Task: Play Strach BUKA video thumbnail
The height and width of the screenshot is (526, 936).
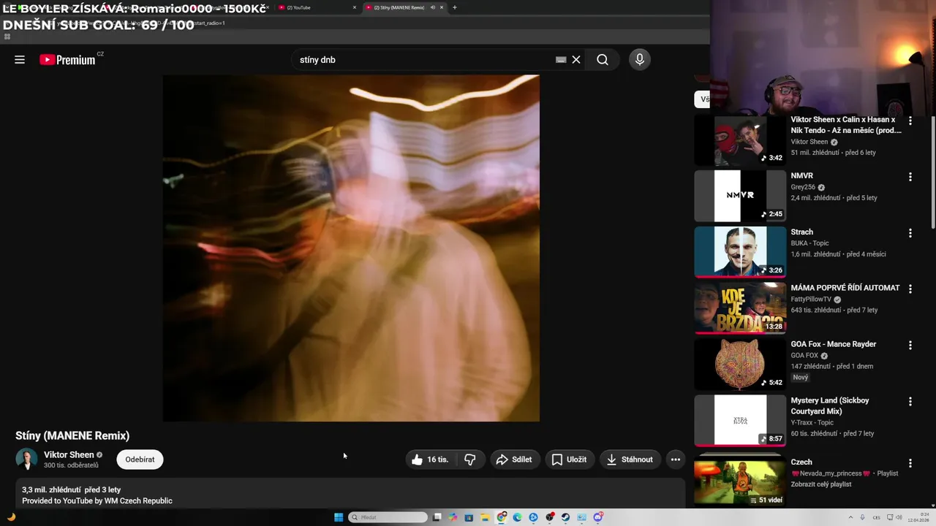Action: (740, 252)
